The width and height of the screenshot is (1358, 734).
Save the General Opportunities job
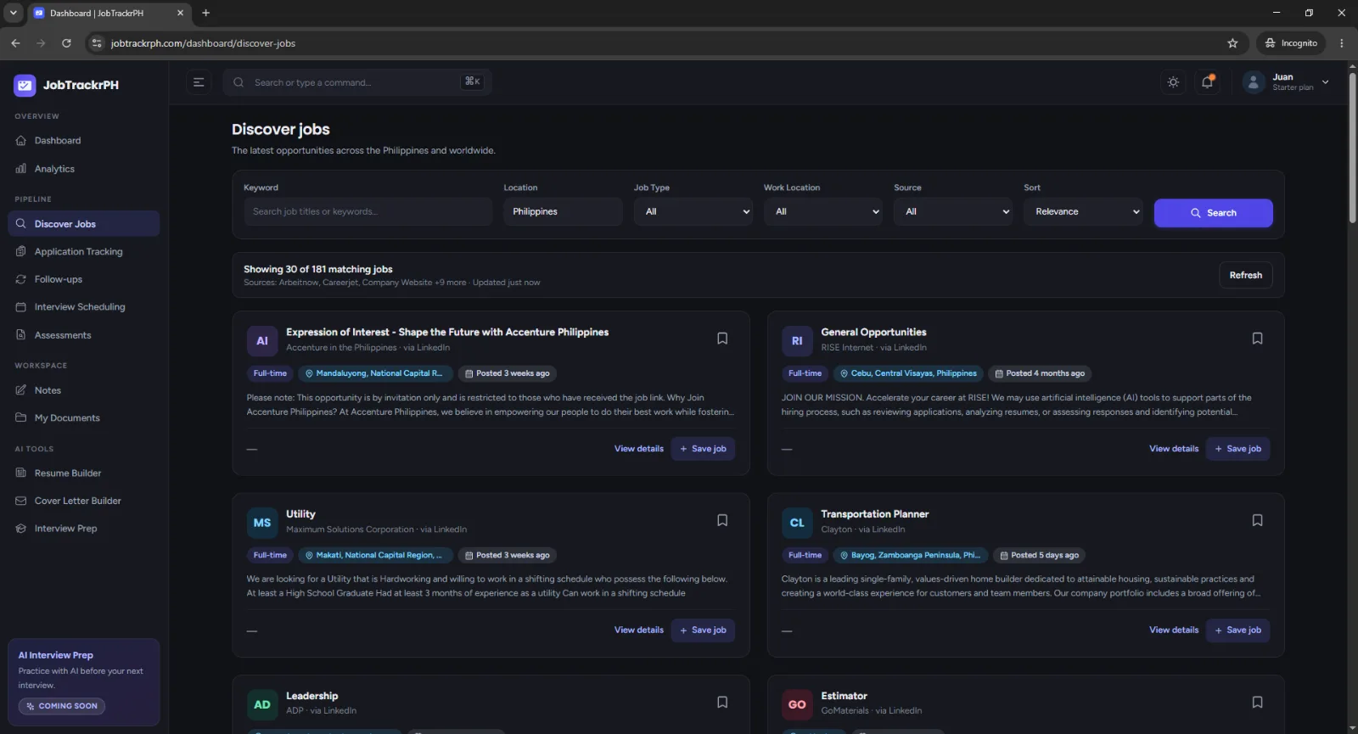[1237, 449]
